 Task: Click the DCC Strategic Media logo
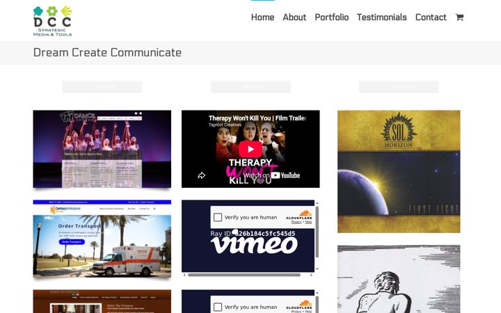[53, 21]
